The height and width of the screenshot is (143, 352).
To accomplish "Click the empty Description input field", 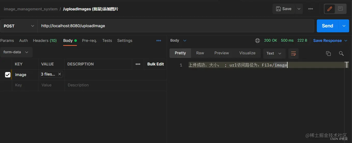I will point(115,85).
